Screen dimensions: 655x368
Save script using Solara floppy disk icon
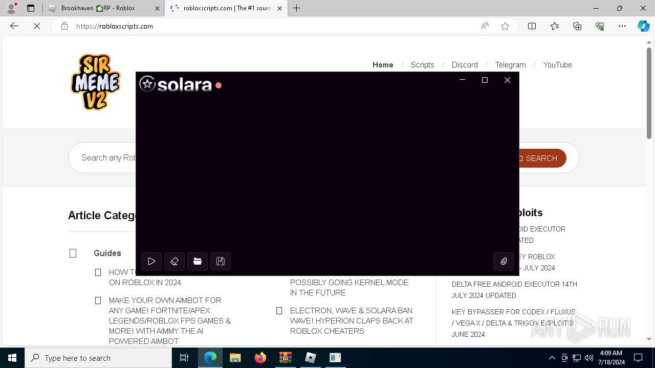pos(221,261)
